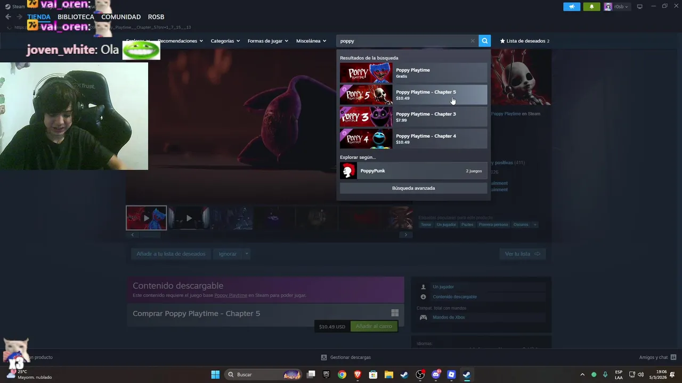Click the Contenido descargable feature link
The image size is (682, 383).
click(454, 297)
